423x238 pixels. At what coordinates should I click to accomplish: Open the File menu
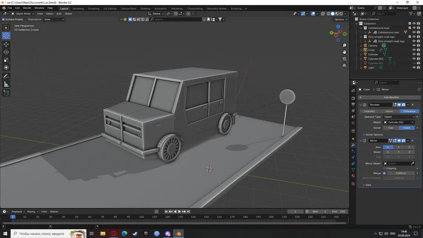(x=10, y=8)
